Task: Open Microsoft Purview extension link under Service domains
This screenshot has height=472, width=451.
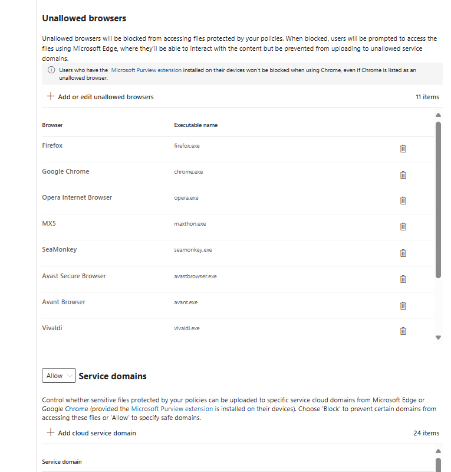Action: click(172, 409)
